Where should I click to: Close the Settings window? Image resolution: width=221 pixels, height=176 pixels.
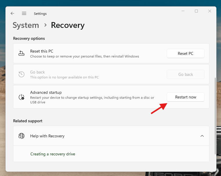coord(209,11)
